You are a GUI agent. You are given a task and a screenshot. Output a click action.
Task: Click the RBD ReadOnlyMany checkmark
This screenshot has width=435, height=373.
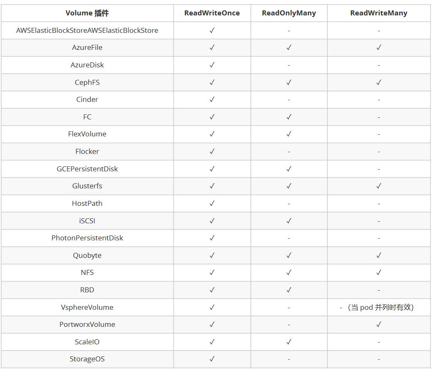(x=289, y=290)
